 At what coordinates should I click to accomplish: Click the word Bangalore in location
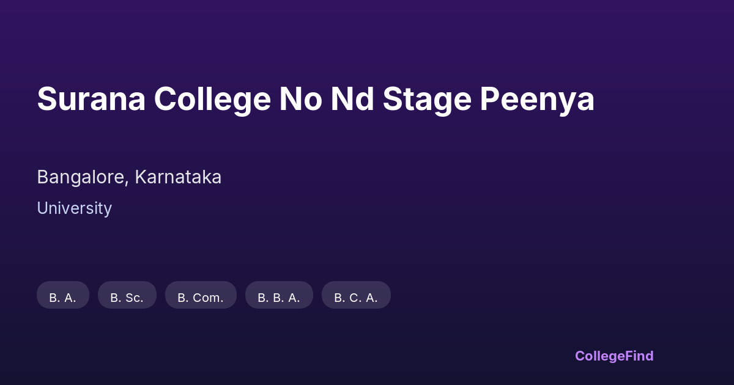[x=80, y=177]
